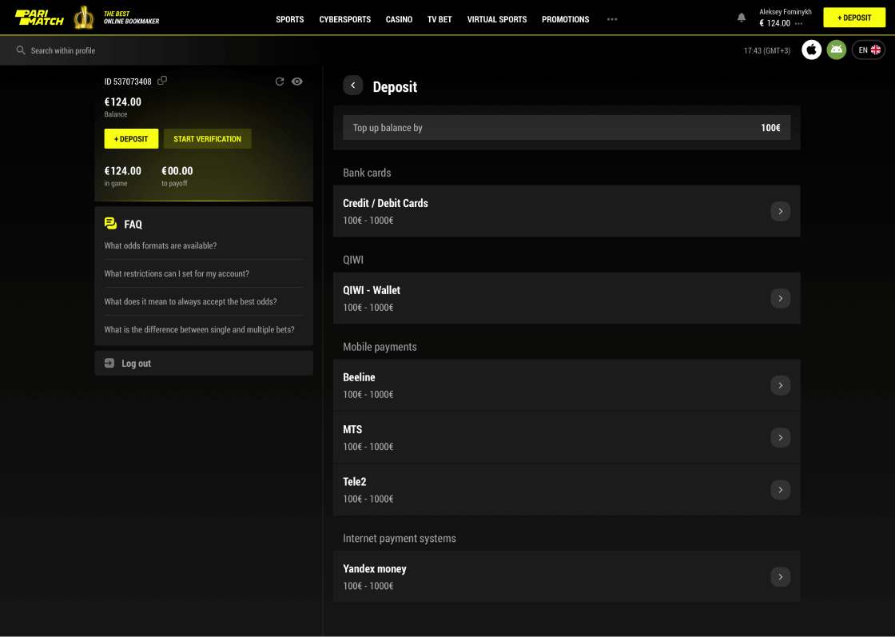Open the more navigation items ellipsis

coord(612,19)
